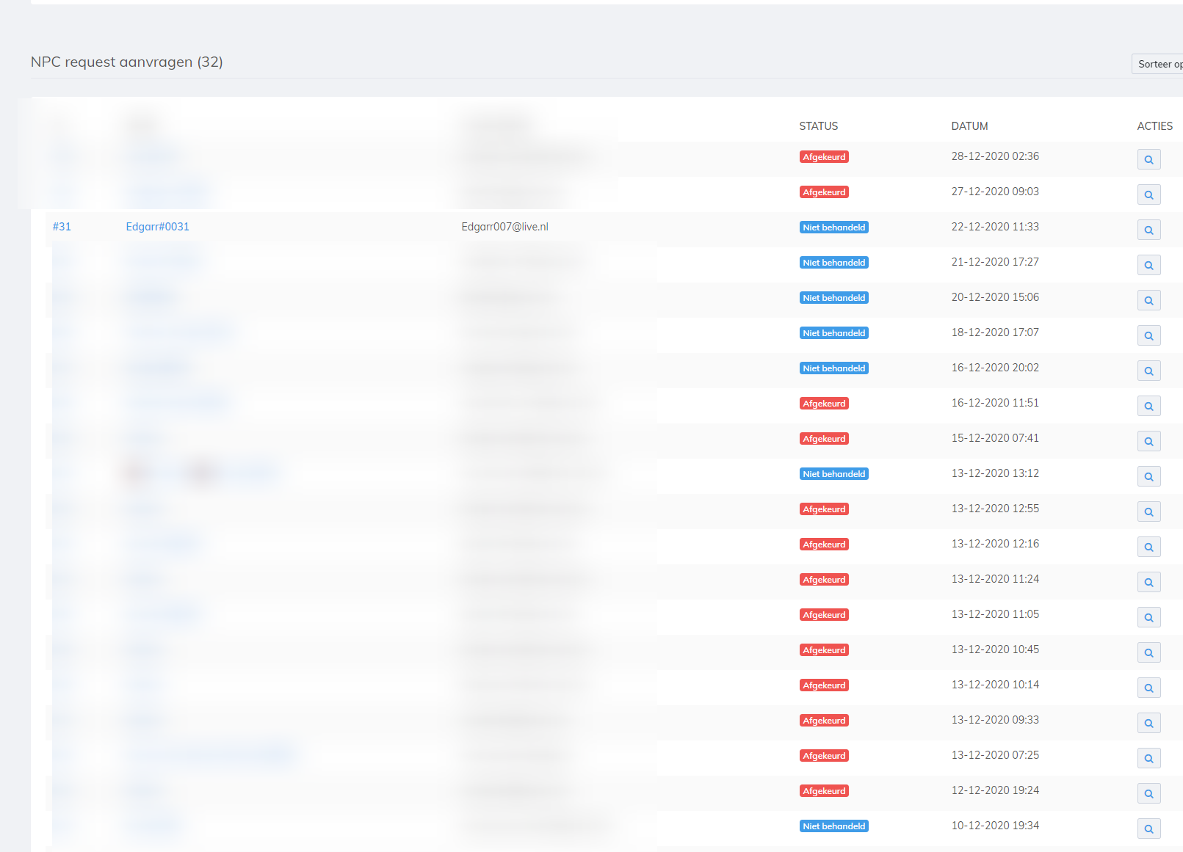Inspect the request from 20-12-2020 15:06
Image resolution: width=1183 pixels, height=852 pixels.
click(1148, 300)
